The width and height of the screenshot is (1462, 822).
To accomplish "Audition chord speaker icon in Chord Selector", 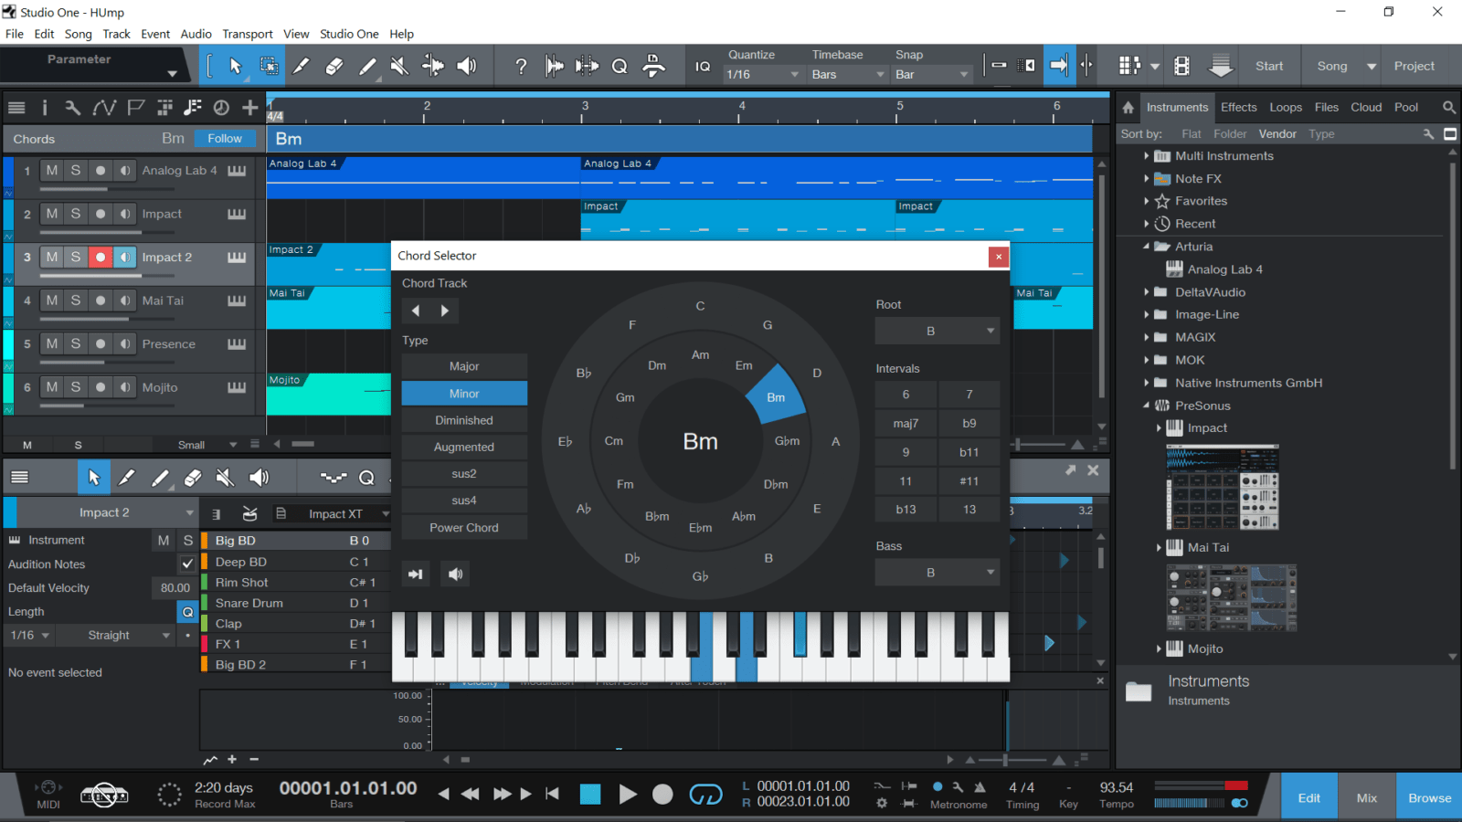I will tap(455, 574).
